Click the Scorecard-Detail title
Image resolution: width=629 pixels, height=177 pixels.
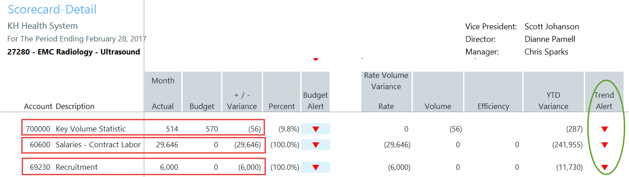pos(52,9)
